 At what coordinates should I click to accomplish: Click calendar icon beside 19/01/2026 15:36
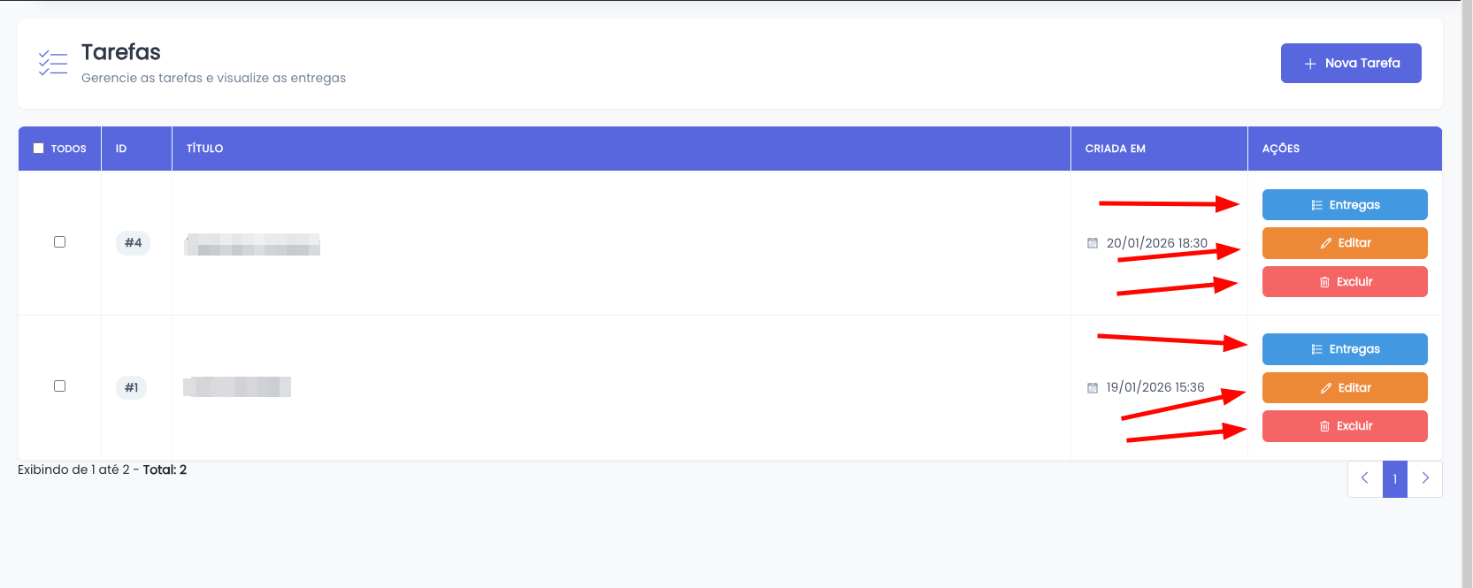tap(1093, 387)
